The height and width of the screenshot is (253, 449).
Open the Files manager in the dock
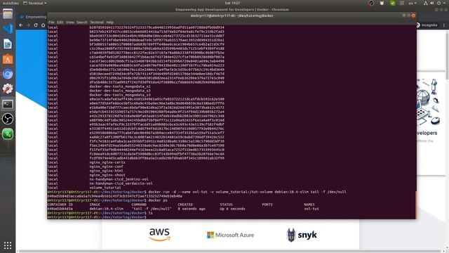pos(8,14)
